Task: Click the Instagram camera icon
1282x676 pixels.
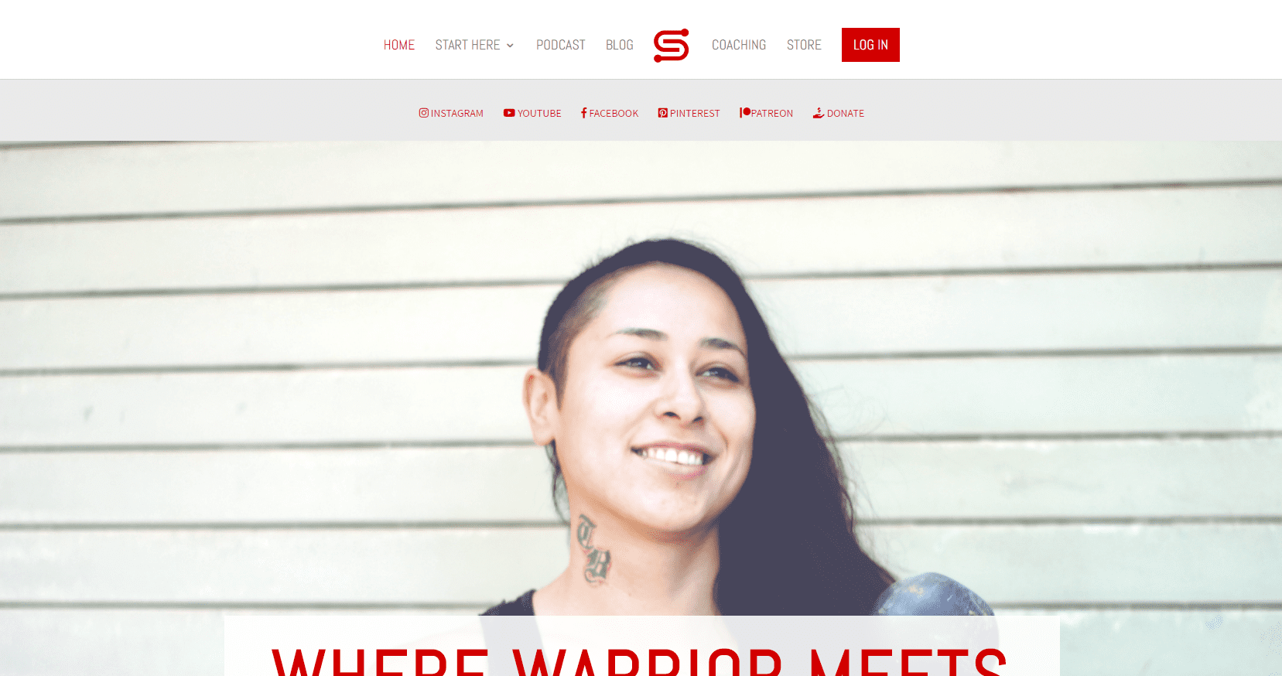Action: 424,113
